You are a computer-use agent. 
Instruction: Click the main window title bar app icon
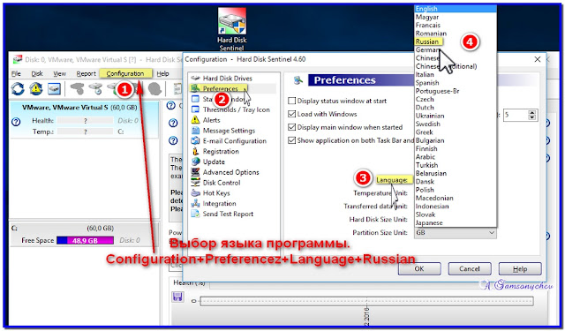[x=18, y=59]
